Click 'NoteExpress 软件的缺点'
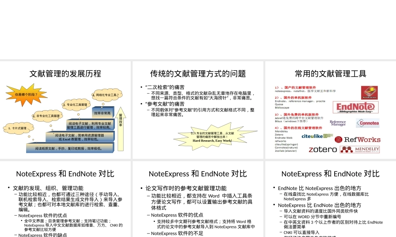This screenshot has height=237, width=396. coord(42,235)
